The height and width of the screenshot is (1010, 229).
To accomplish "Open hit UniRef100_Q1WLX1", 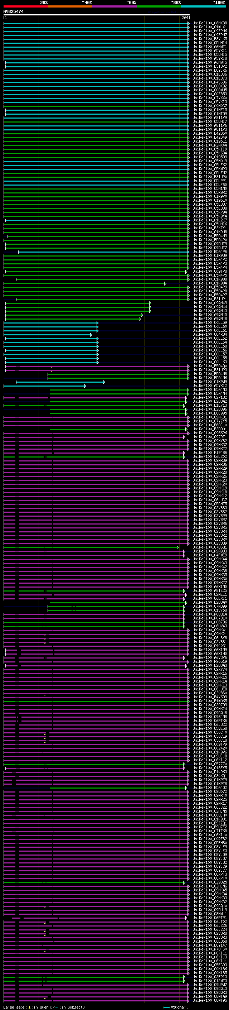I will (x=210, y=27).
